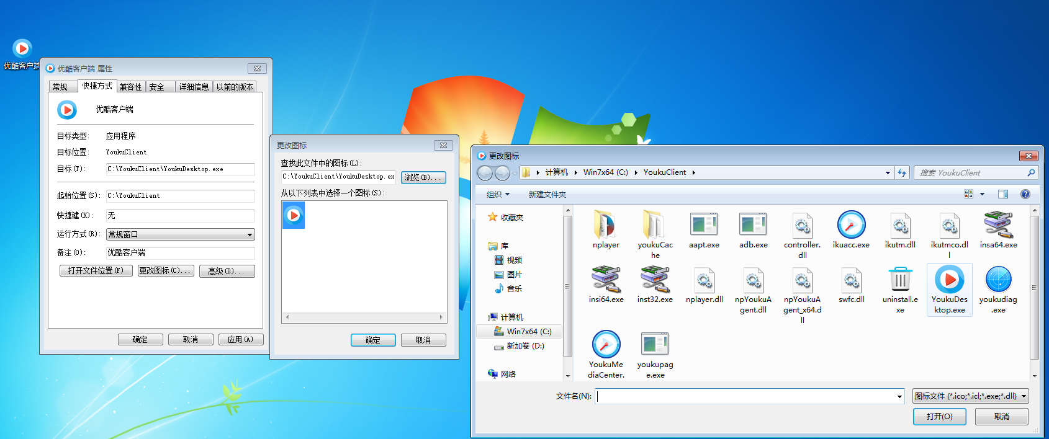Viewport: 1049px width, 439px height.
Task: Open the 文件名 dropdown arrow
Action: tap(899, 396)
